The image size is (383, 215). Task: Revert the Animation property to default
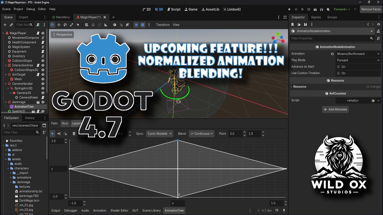pos(332,54)
